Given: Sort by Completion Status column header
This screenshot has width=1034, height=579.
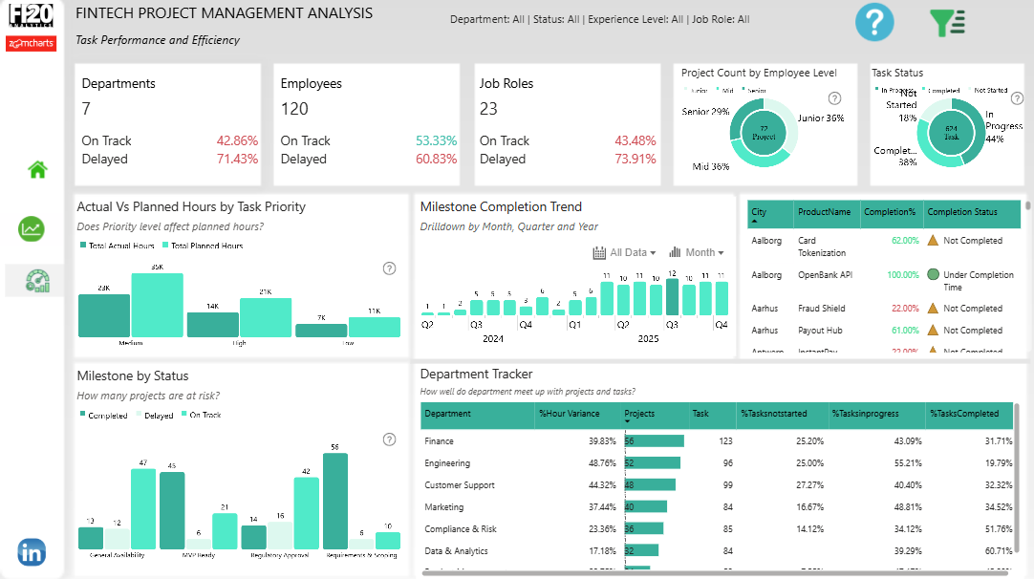Looking at the screenshot, I should [971, 214].
